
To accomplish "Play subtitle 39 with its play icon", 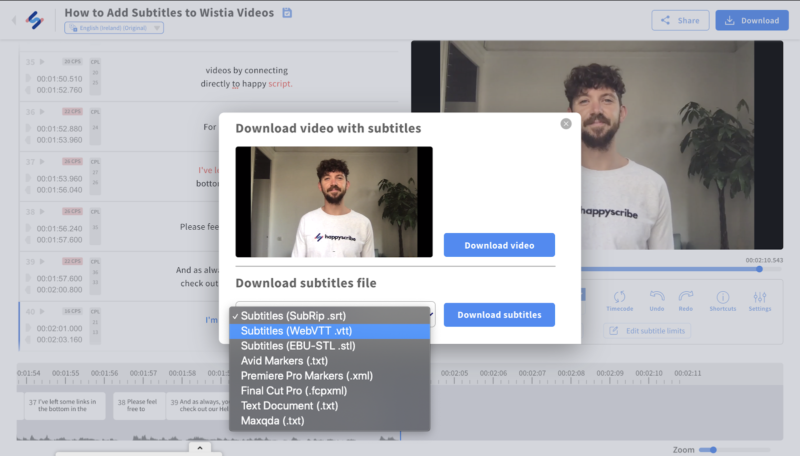I will coord(42,262).
